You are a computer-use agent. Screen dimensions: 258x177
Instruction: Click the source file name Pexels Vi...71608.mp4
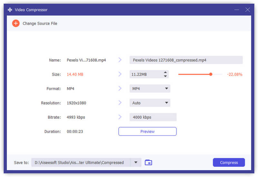tap(86, 60)
